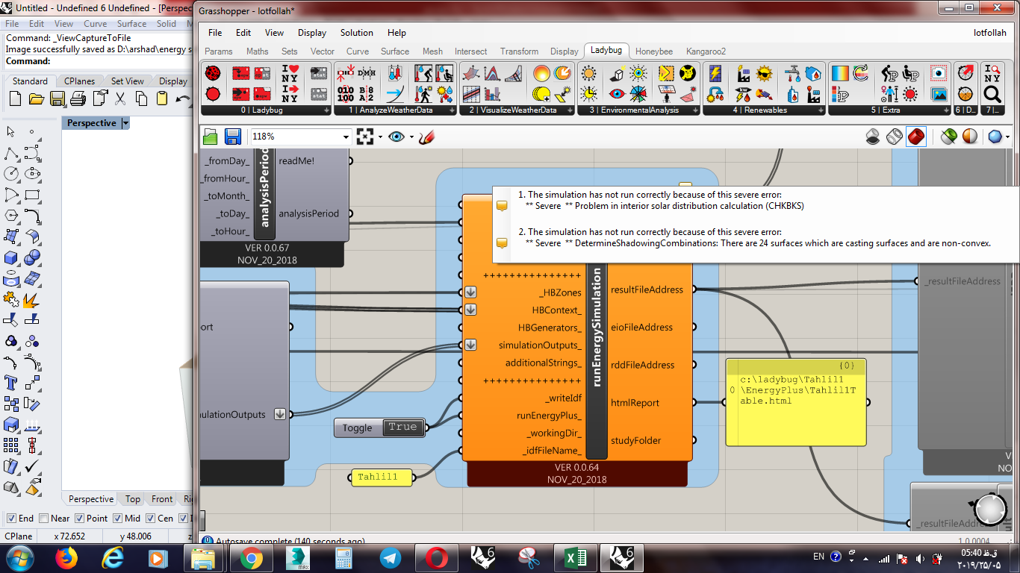Click the sun path sun icon in EnvironmentalAnalysis
1020x573 pixels.
(x=589, y=74)
